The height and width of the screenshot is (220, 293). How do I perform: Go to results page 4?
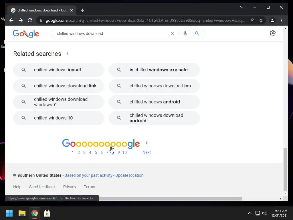(90, 152)
